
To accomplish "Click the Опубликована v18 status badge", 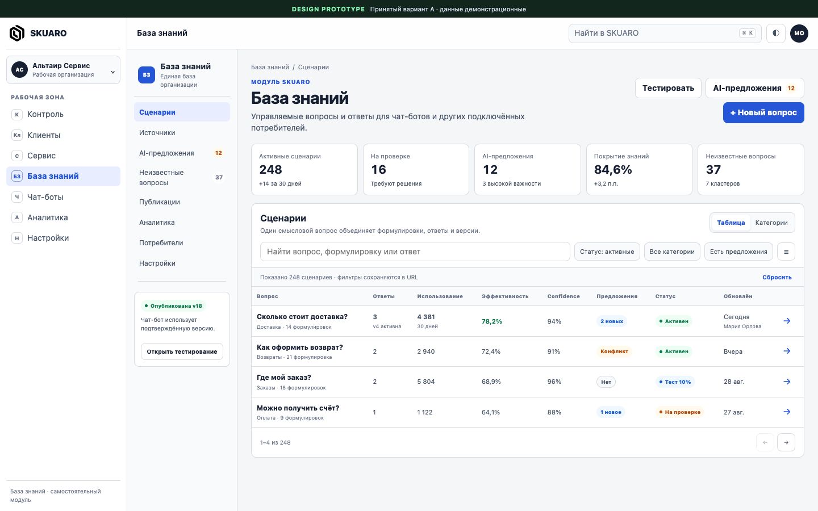I will (173, 305).
